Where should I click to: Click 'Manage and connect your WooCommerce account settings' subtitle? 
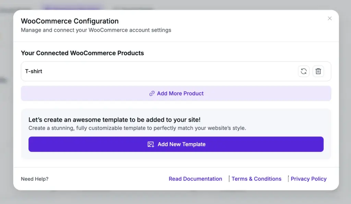pos(96,30)
